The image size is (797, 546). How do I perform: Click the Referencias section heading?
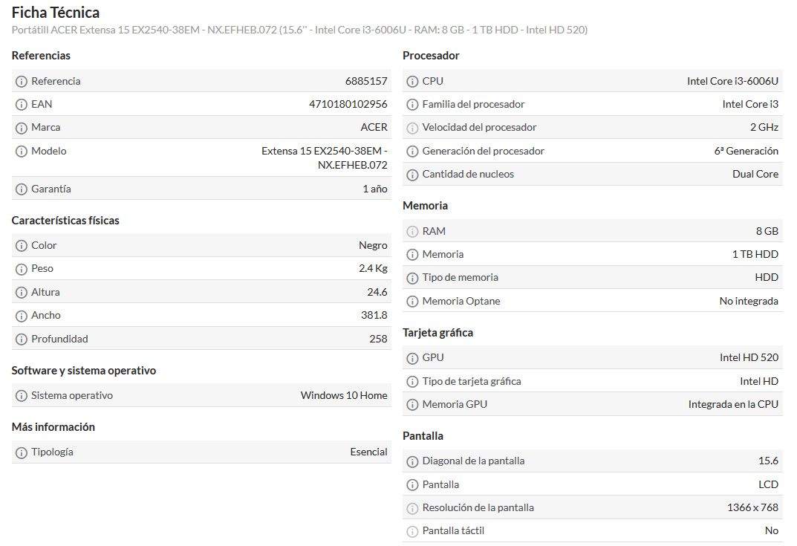pos(41,56)
